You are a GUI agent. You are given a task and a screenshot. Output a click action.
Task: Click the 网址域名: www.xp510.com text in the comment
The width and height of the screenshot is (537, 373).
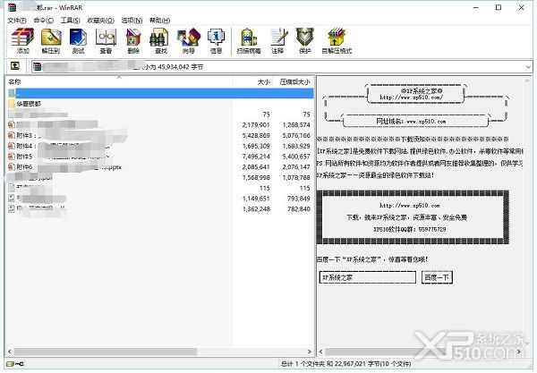[411, 121]
